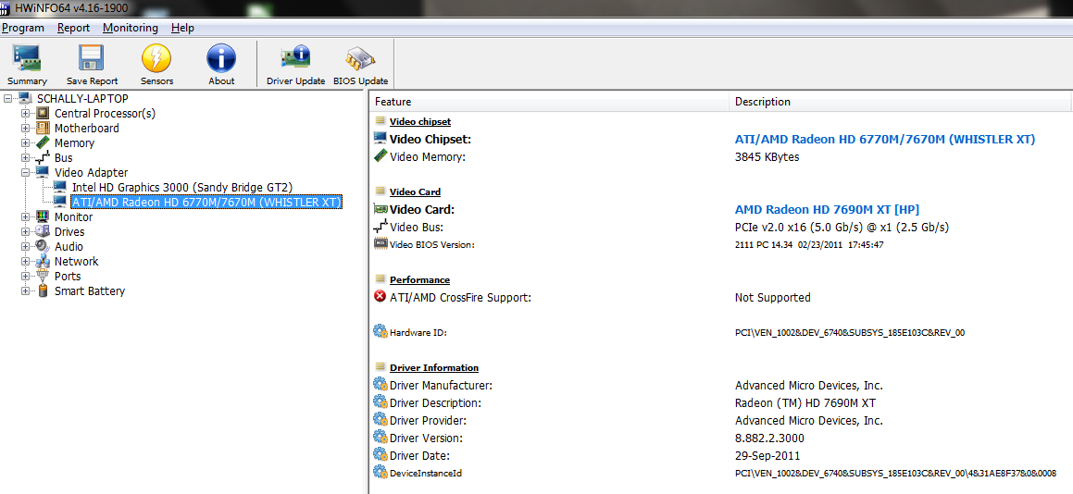Select the Smart Battery tree label

[90, 290]
